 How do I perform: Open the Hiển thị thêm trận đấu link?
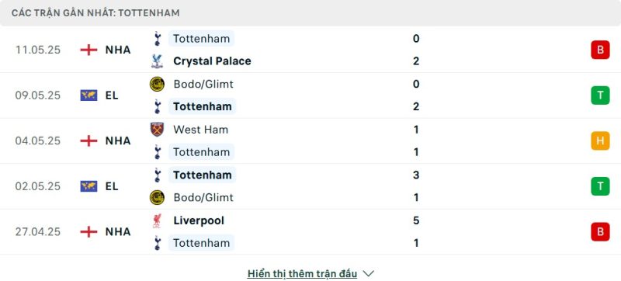tap(302, 273)
